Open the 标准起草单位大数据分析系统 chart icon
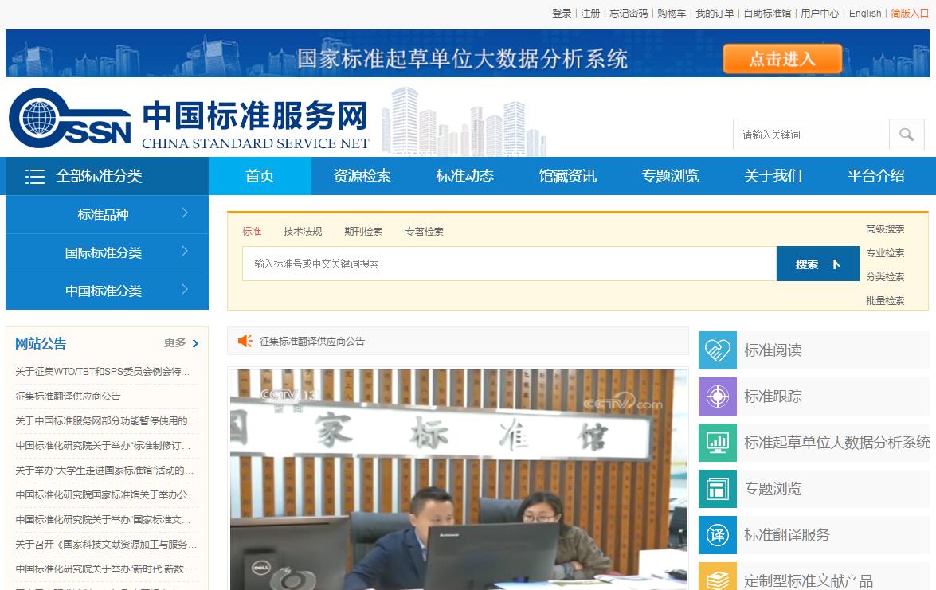Viewport: 936px width, 590px height. (x=718, y=443)
